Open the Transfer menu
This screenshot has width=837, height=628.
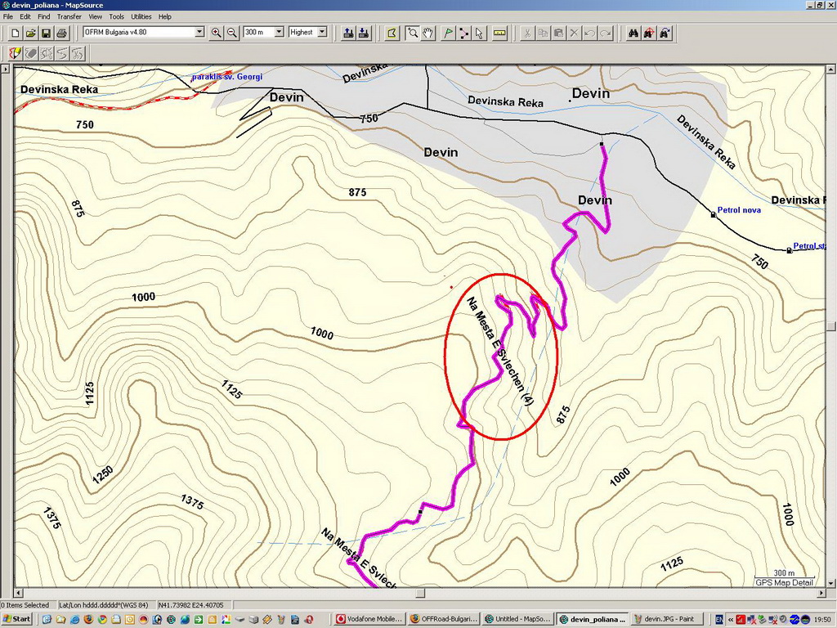pos(69,16)
